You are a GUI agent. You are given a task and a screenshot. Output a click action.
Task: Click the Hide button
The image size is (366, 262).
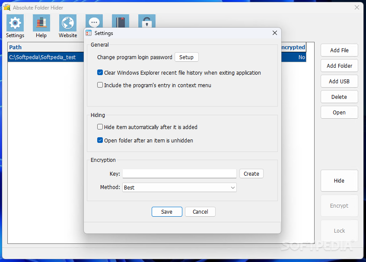[339, 181]
